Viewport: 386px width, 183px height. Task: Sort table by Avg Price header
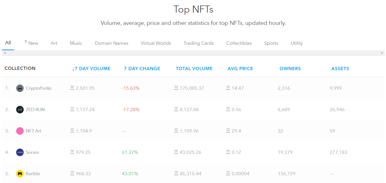click(x=240, y=69)
